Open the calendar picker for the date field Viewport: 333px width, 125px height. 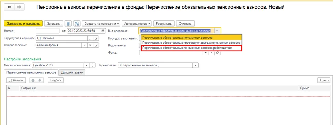click(103, 31)
